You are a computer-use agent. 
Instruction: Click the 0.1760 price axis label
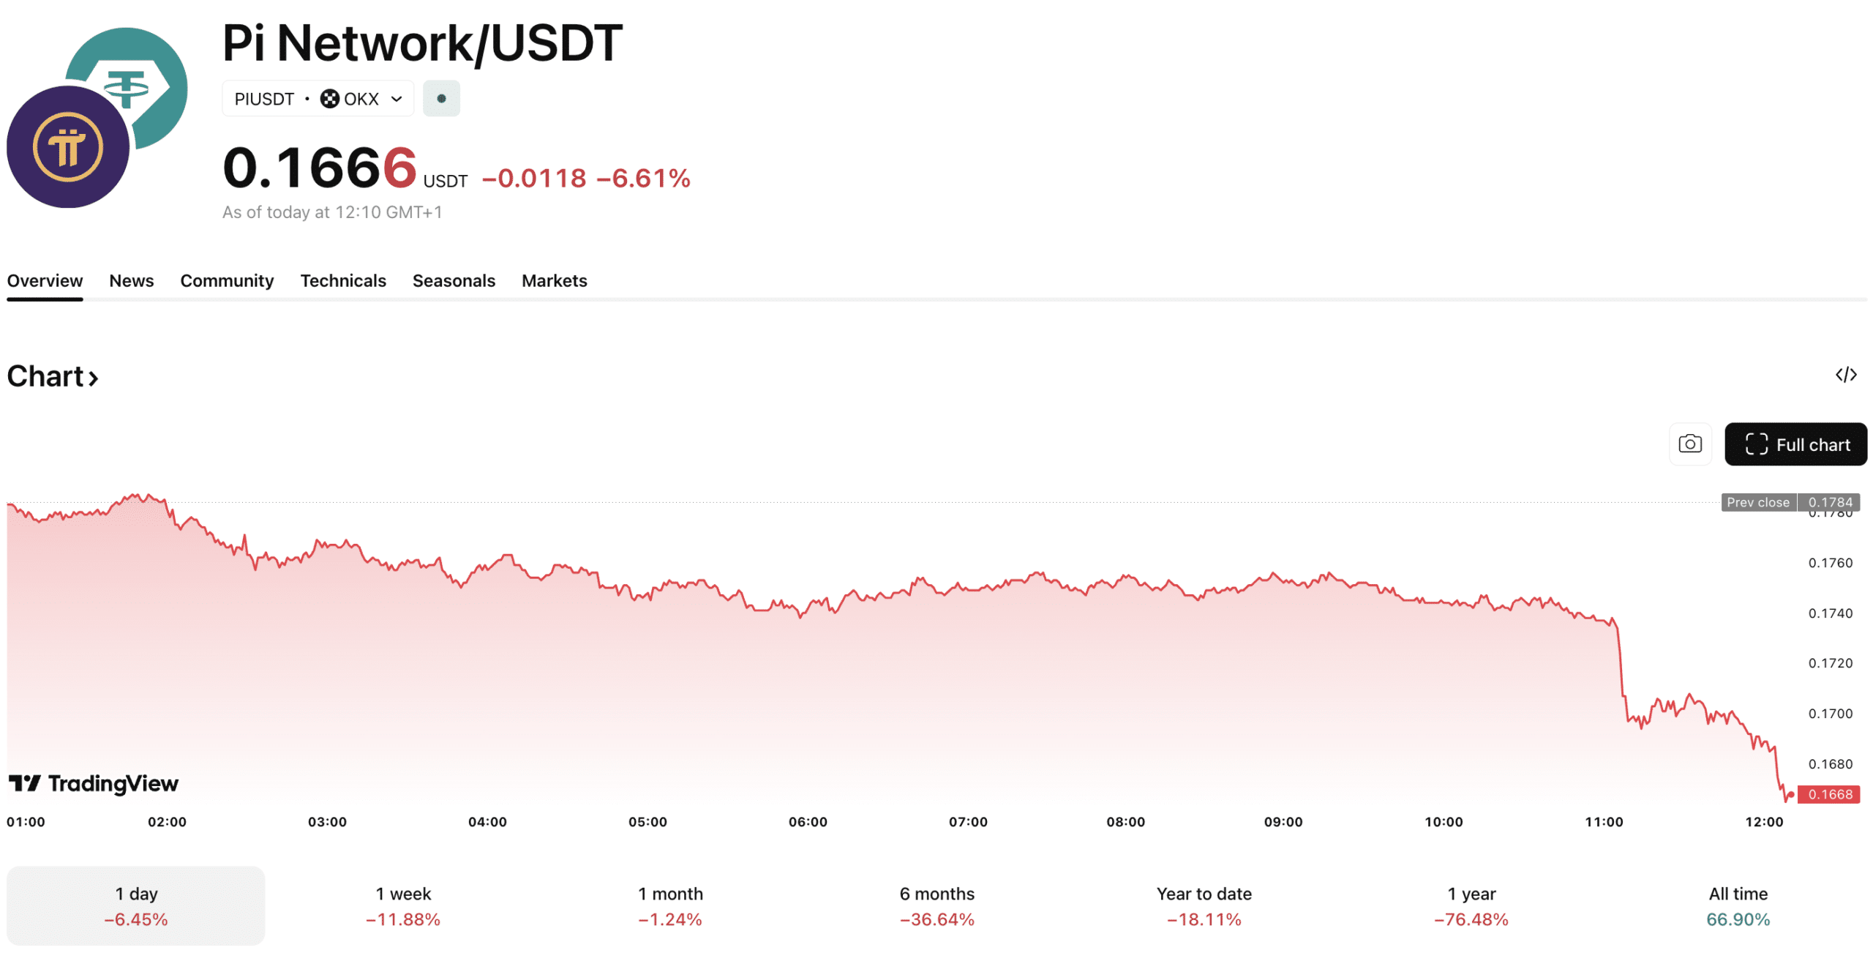coord(1830,563)
